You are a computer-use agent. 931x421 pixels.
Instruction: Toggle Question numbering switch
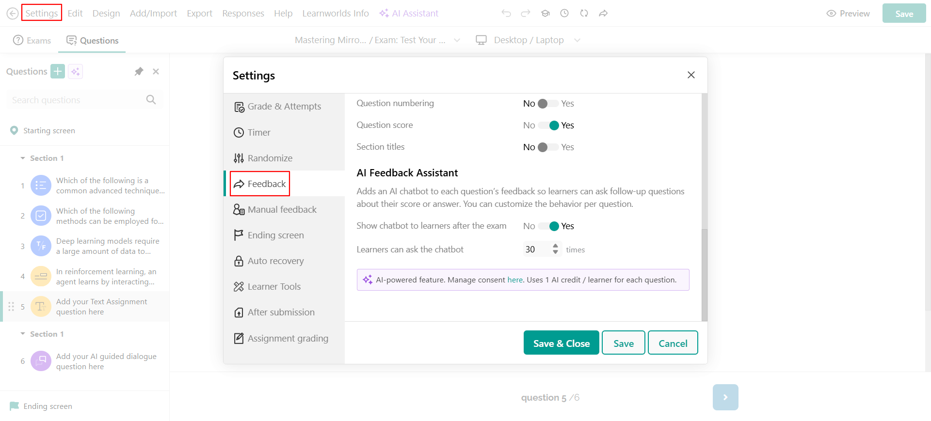pyautogui.click(x=548, y=104)
